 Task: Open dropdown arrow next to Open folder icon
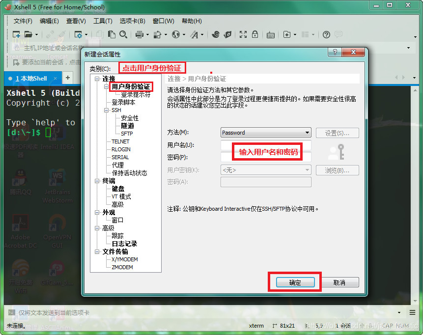[x=36, y=34]
